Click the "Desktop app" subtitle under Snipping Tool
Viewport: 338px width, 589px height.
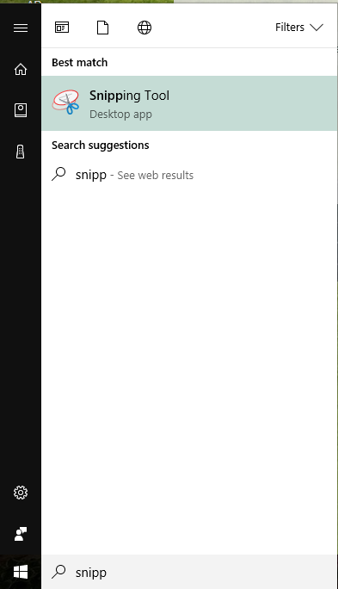[x=120, y=115]
